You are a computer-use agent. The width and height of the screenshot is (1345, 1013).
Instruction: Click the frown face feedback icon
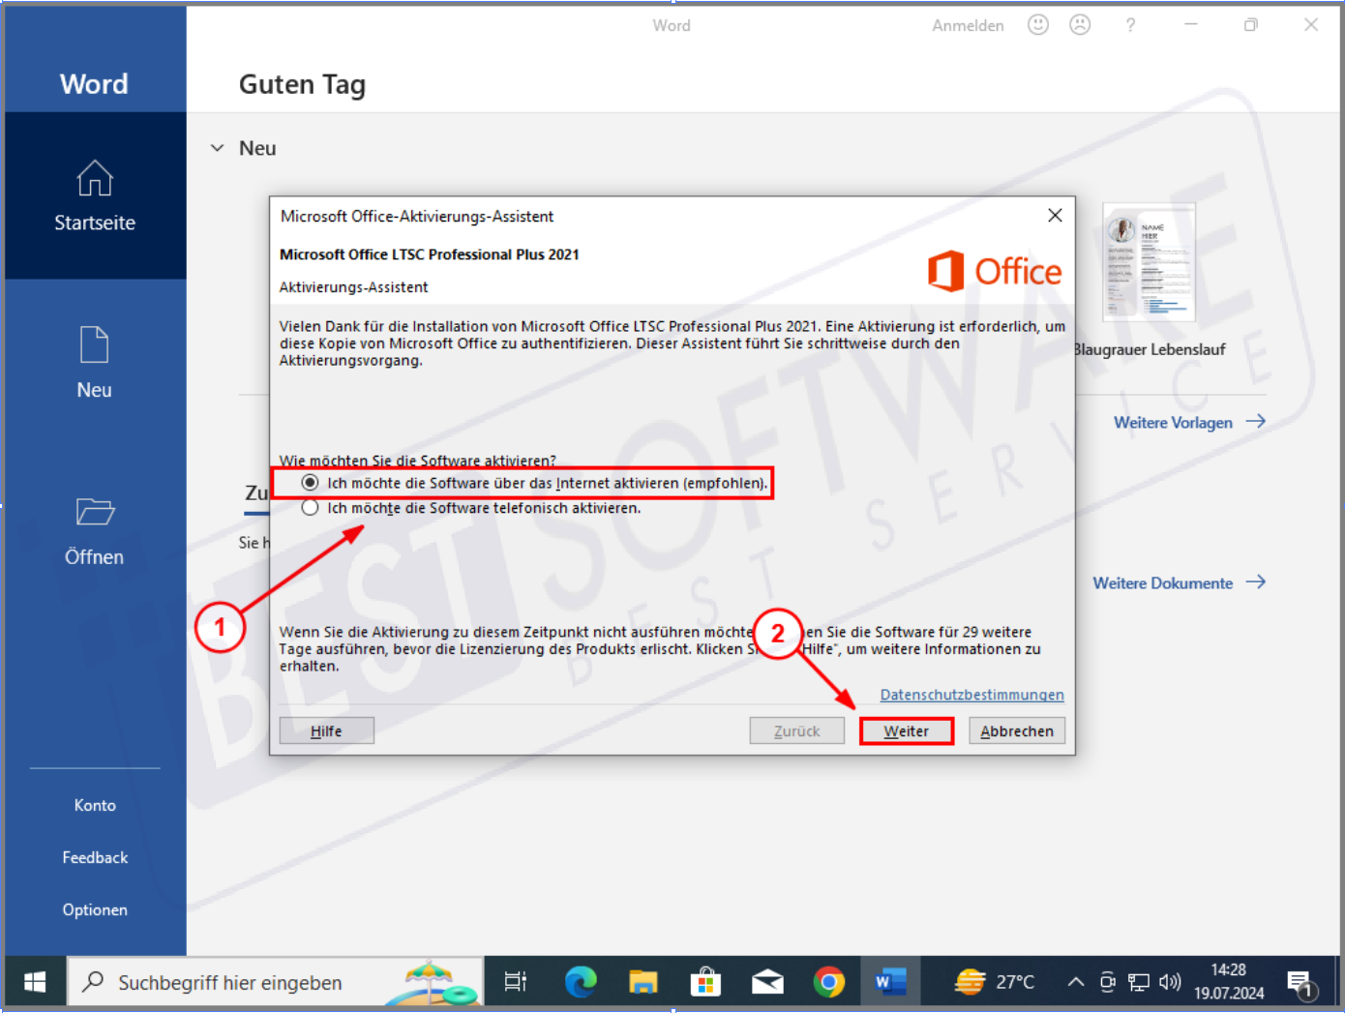pos(1080,25)
